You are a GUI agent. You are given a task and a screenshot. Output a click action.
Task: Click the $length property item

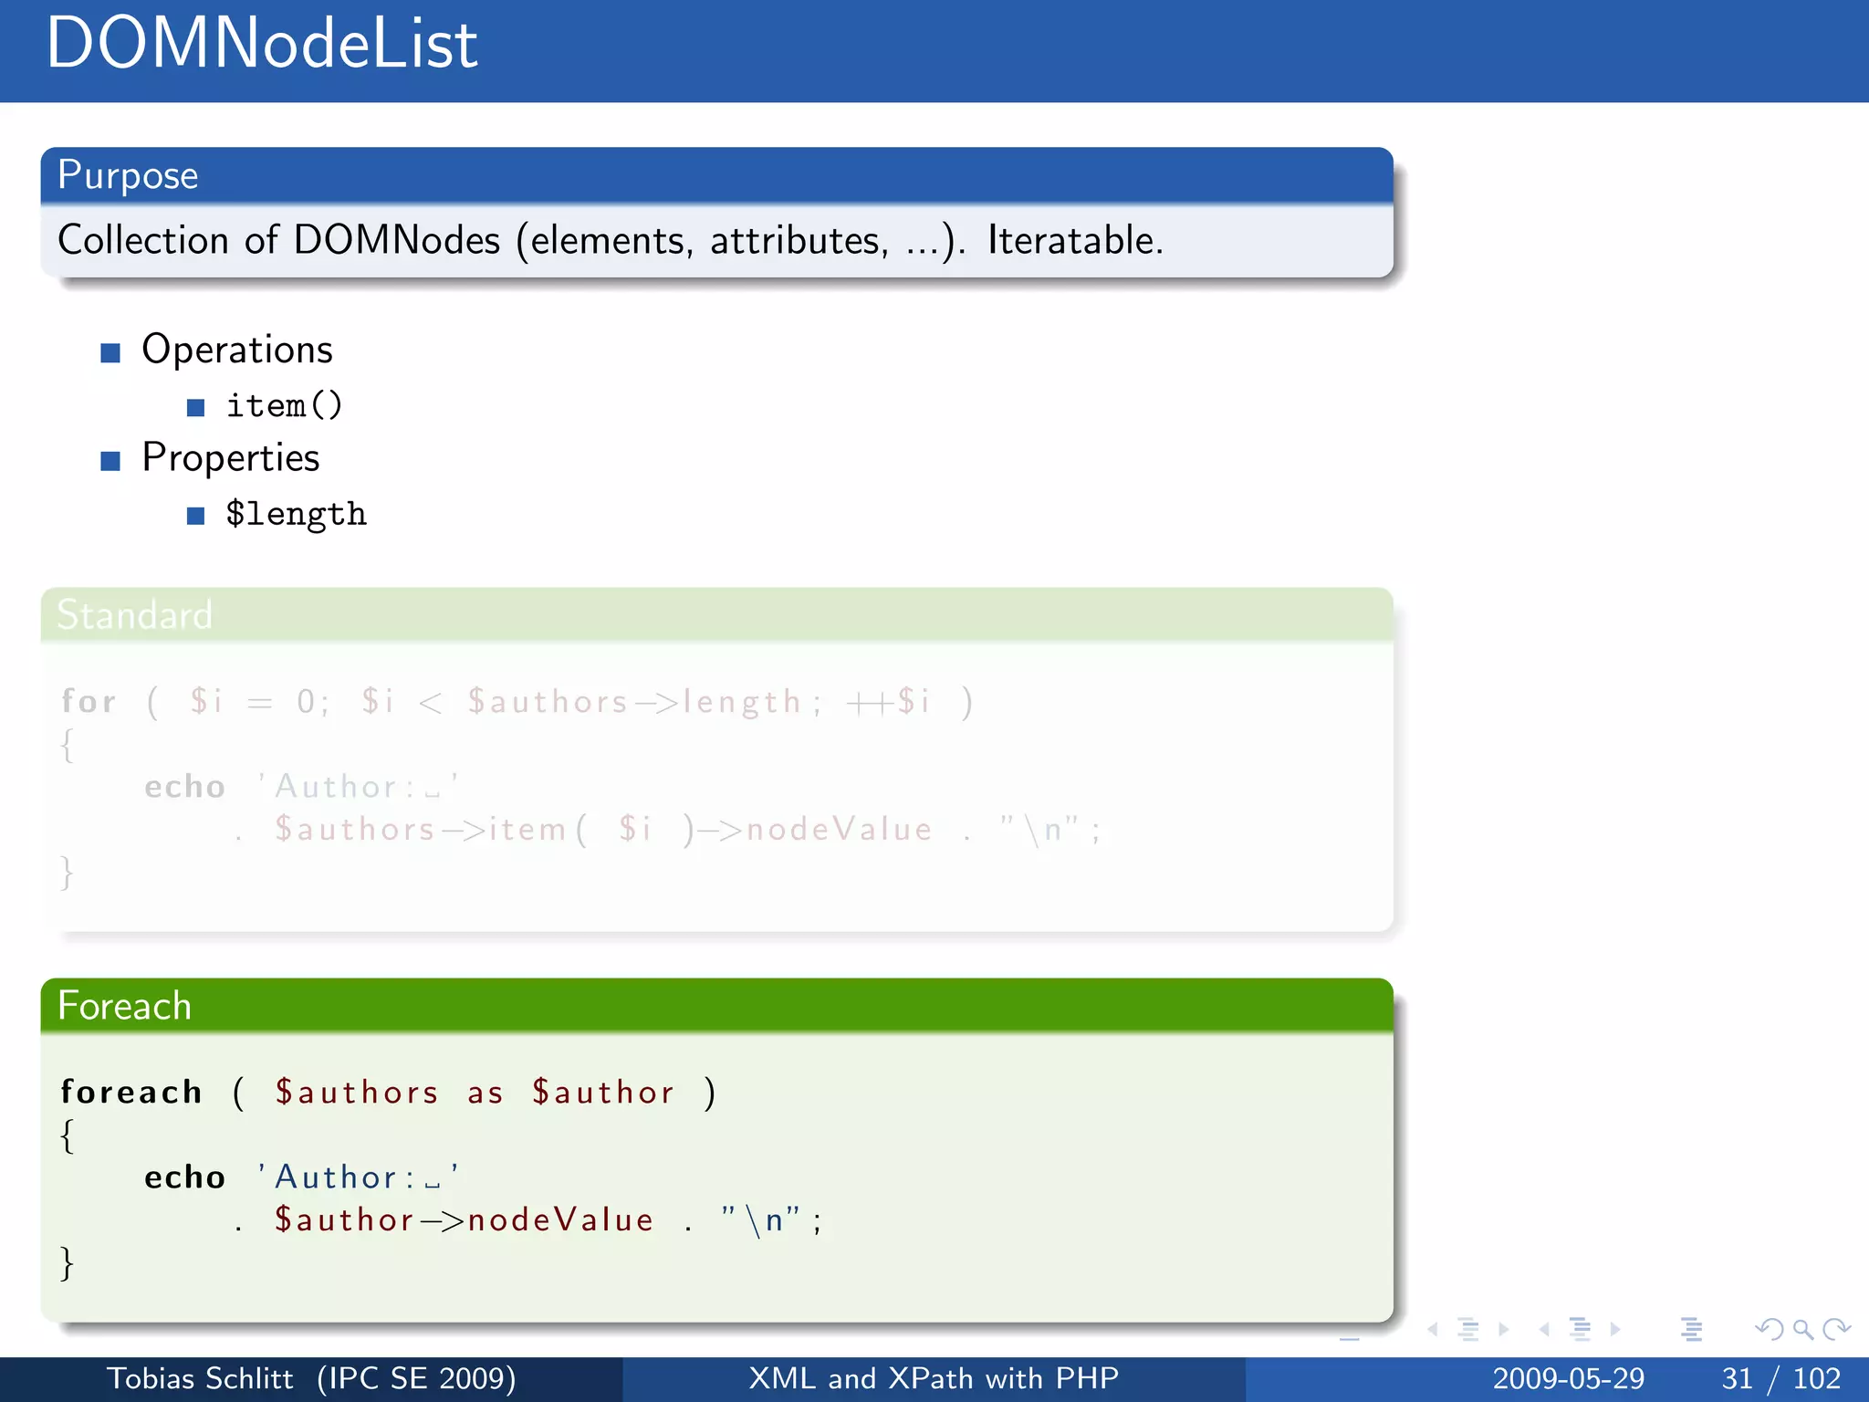click(296, 514)
